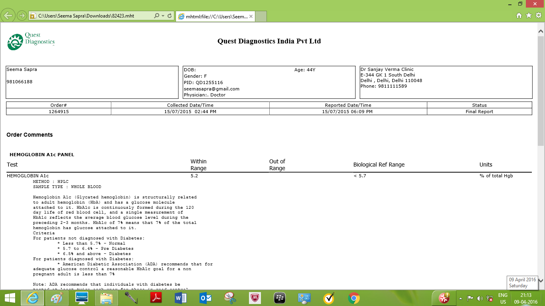
Task: Click the reference range < 5.7
Action: (360, 176)
